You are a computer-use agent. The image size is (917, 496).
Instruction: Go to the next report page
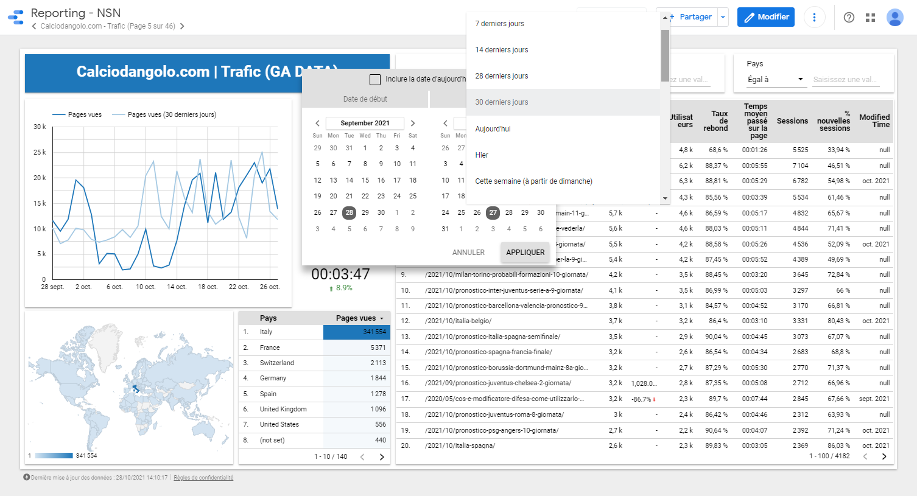pyautogui.click(x=182, y=26)
